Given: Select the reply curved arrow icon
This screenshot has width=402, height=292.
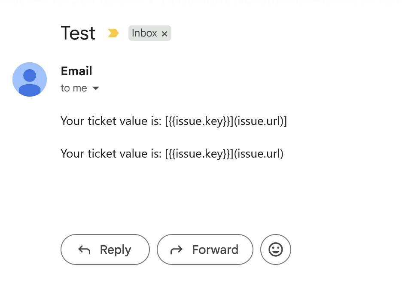Looking at the screenshot, I should pyautogui.click(x=84, y=249).
